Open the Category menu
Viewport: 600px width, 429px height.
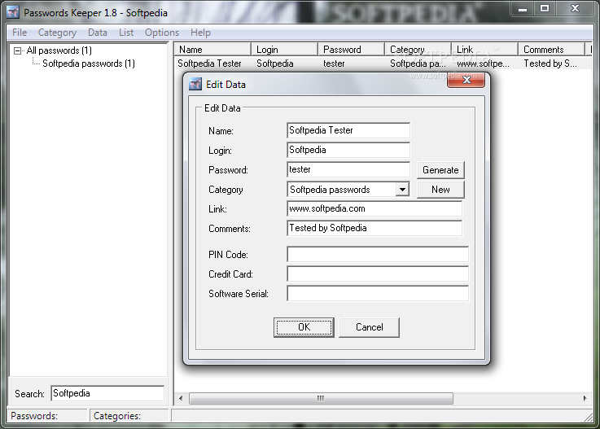[57, 33]
